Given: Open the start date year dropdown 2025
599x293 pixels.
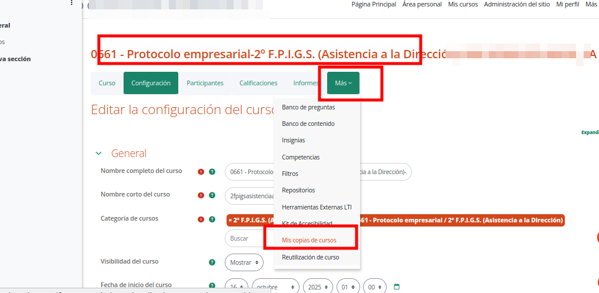Looking at the screenshot, I should click(x=318, y=287).
